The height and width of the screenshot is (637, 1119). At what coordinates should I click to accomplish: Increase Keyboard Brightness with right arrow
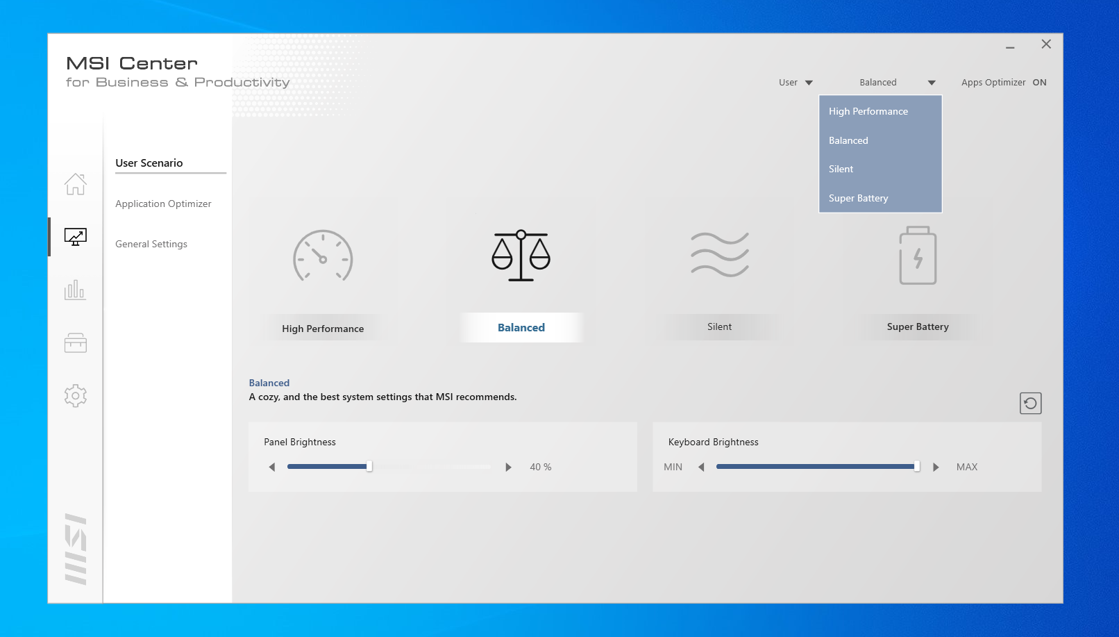pyautogui.click(x=936, y=467)
